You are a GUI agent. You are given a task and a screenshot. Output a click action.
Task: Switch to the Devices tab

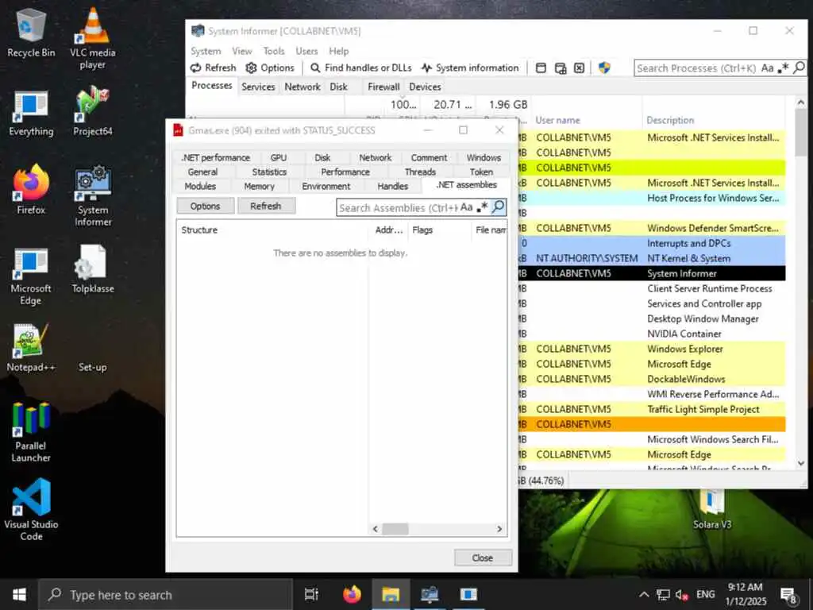426,87
